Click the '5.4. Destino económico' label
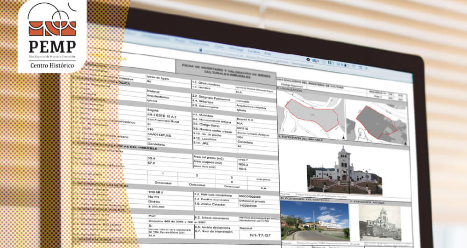The image size is (467, 248). pos(212,199)
